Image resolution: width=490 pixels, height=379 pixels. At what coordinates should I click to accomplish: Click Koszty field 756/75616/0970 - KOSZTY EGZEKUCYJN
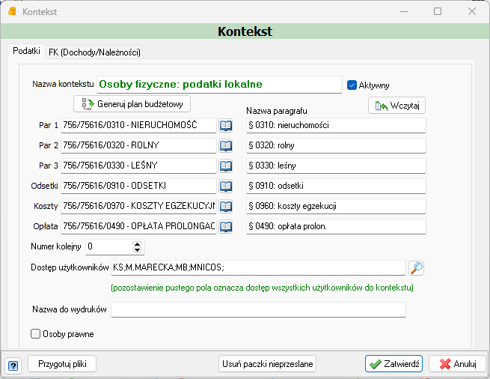138,206
